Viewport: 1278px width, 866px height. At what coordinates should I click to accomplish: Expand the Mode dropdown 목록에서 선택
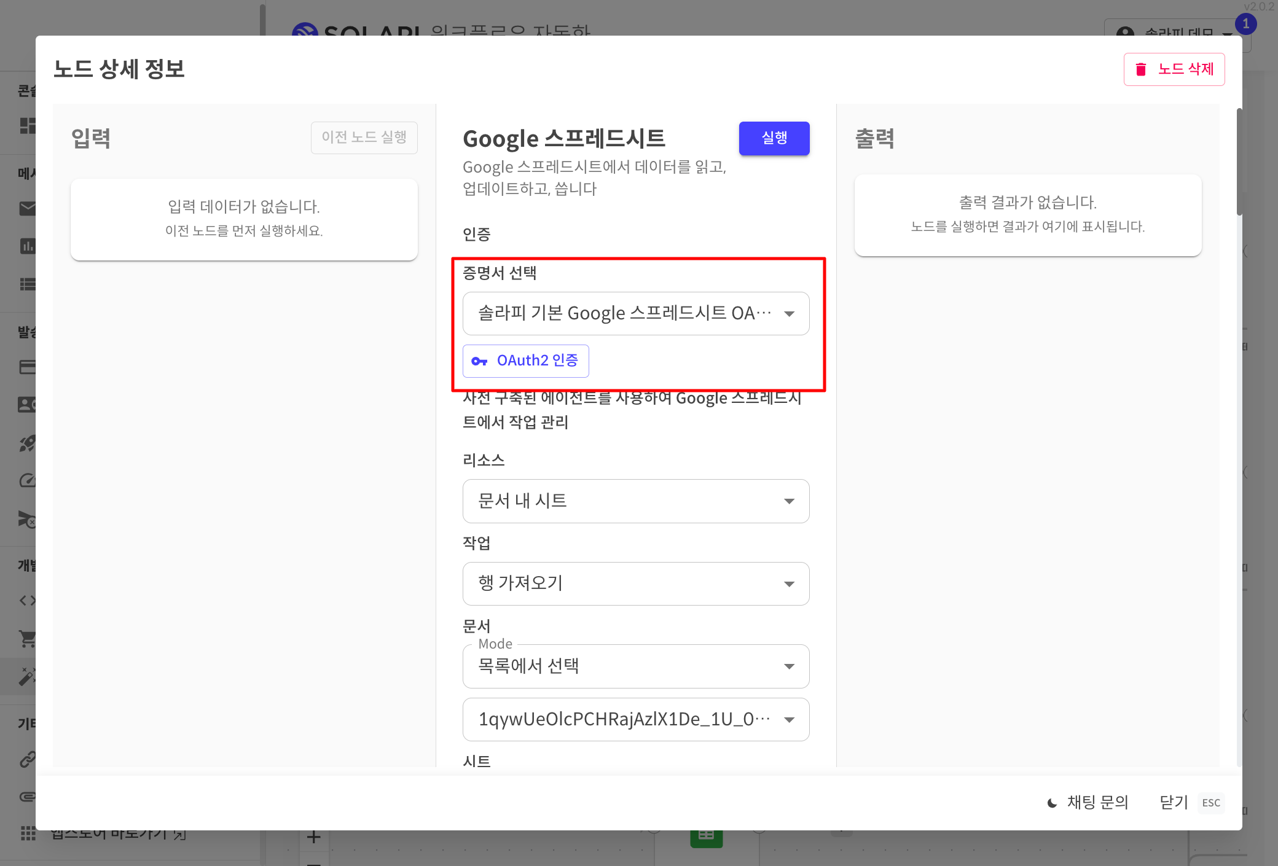click(635, 666)
